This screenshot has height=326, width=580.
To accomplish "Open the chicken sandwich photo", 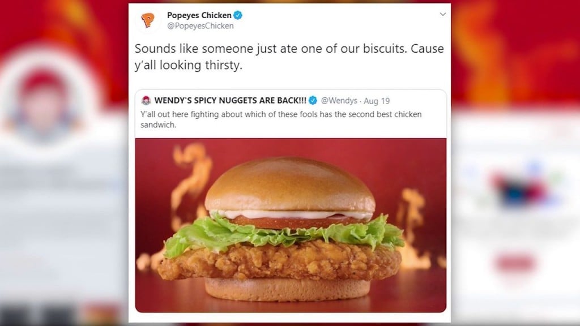I will coord(291,225).
